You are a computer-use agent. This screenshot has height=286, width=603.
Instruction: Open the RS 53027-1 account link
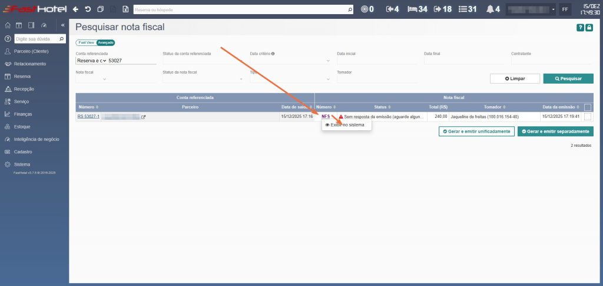tap(88, 117)
